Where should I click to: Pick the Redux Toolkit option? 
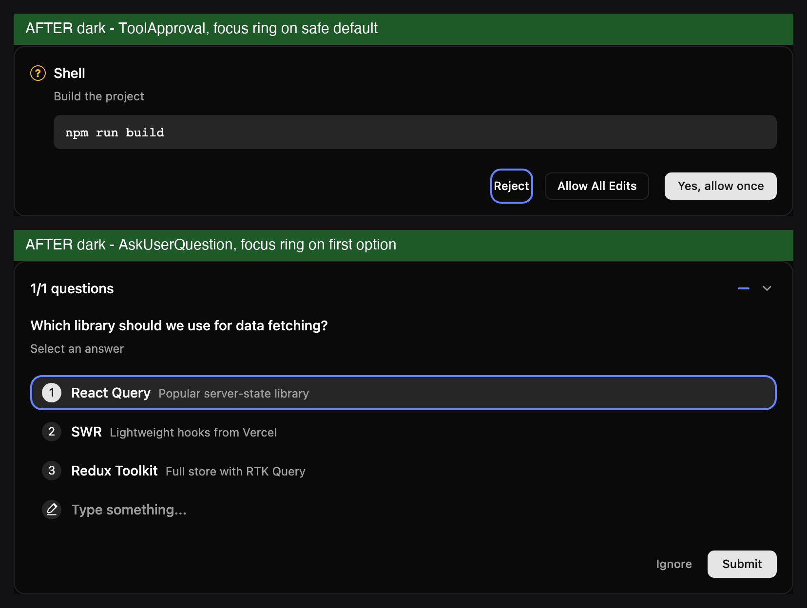coord(403,471)
